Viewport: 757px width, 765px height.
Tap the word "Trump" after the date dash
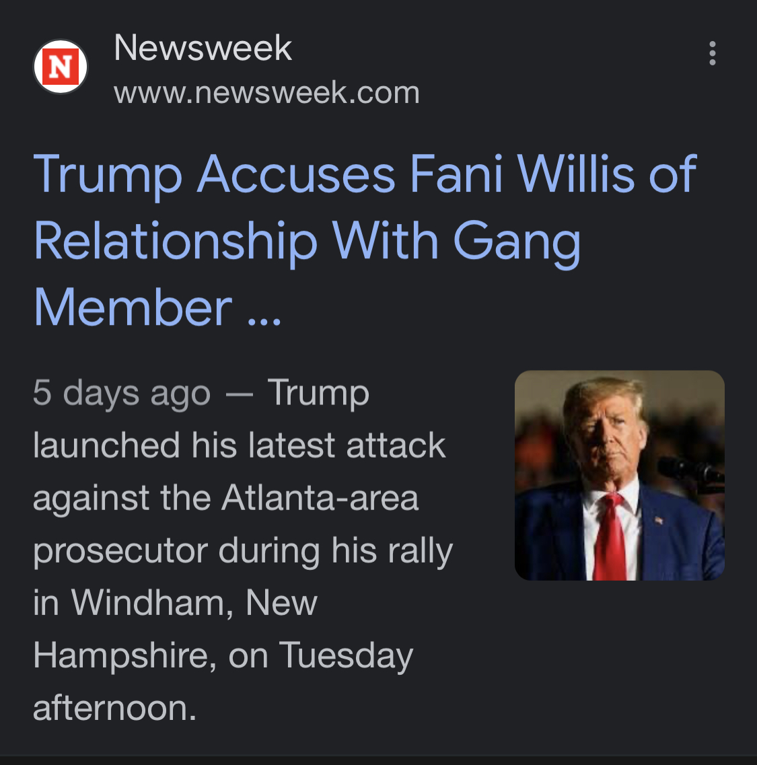coord(318,393)
